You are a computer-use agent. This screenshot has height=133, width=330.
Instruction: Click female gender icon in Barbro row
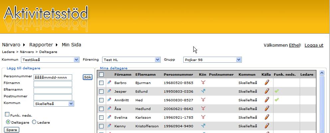pos(203,82)
